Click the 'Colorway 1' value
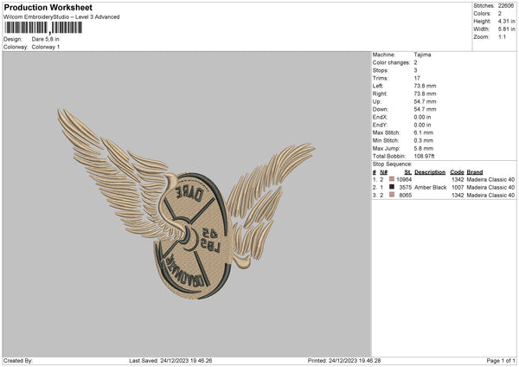The height and width of the screenshot is (367, 519). (46, 47)
